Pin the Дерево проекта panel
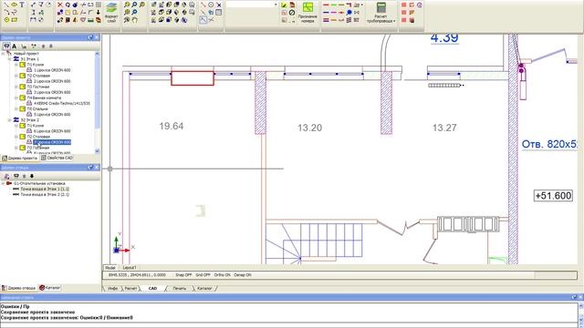The height and width of the screenshot is (328, 584). coord(90,37)
